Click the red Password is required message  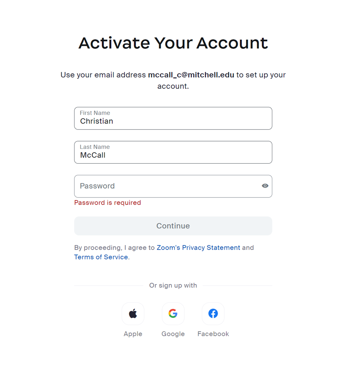point(108,203)
